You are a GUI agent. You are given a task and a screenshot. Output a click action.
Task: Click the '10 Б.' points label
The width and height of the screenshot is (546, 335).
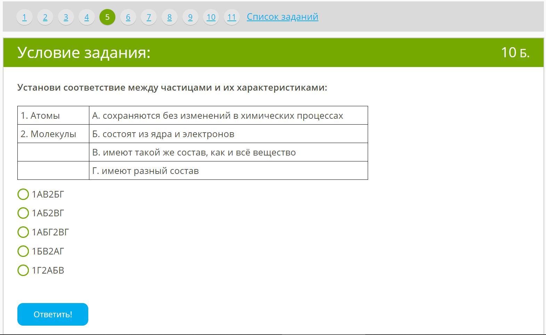click(515, 52)
